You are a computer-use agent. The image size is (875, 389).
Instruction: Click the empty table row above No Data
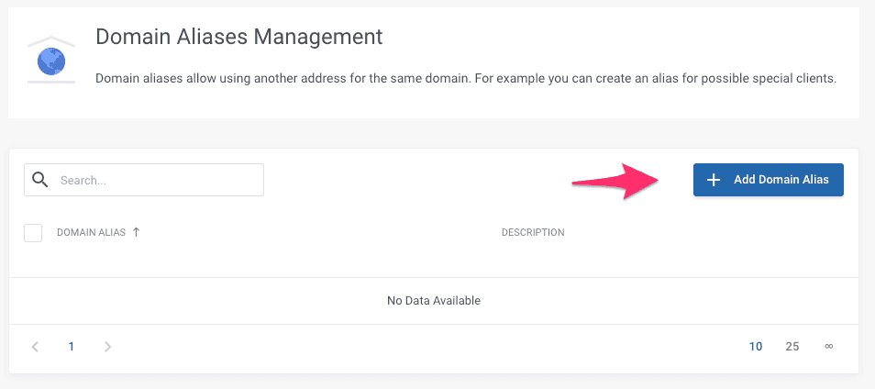[x=433, y=263]
